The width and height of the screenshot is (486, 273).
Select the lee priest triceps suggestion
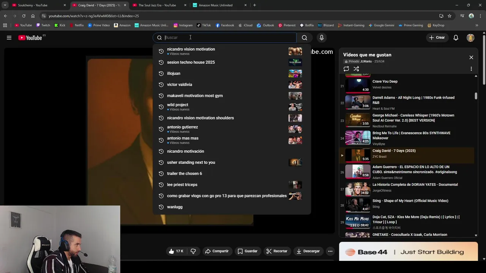tap(232, 185)
